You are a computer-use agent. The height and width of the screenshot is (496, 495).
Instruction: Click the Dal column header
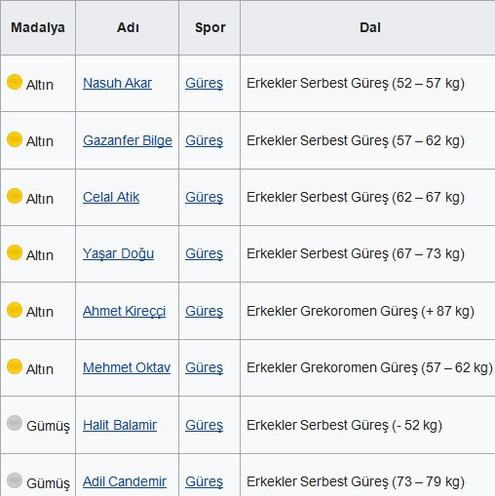pos(370,27)
